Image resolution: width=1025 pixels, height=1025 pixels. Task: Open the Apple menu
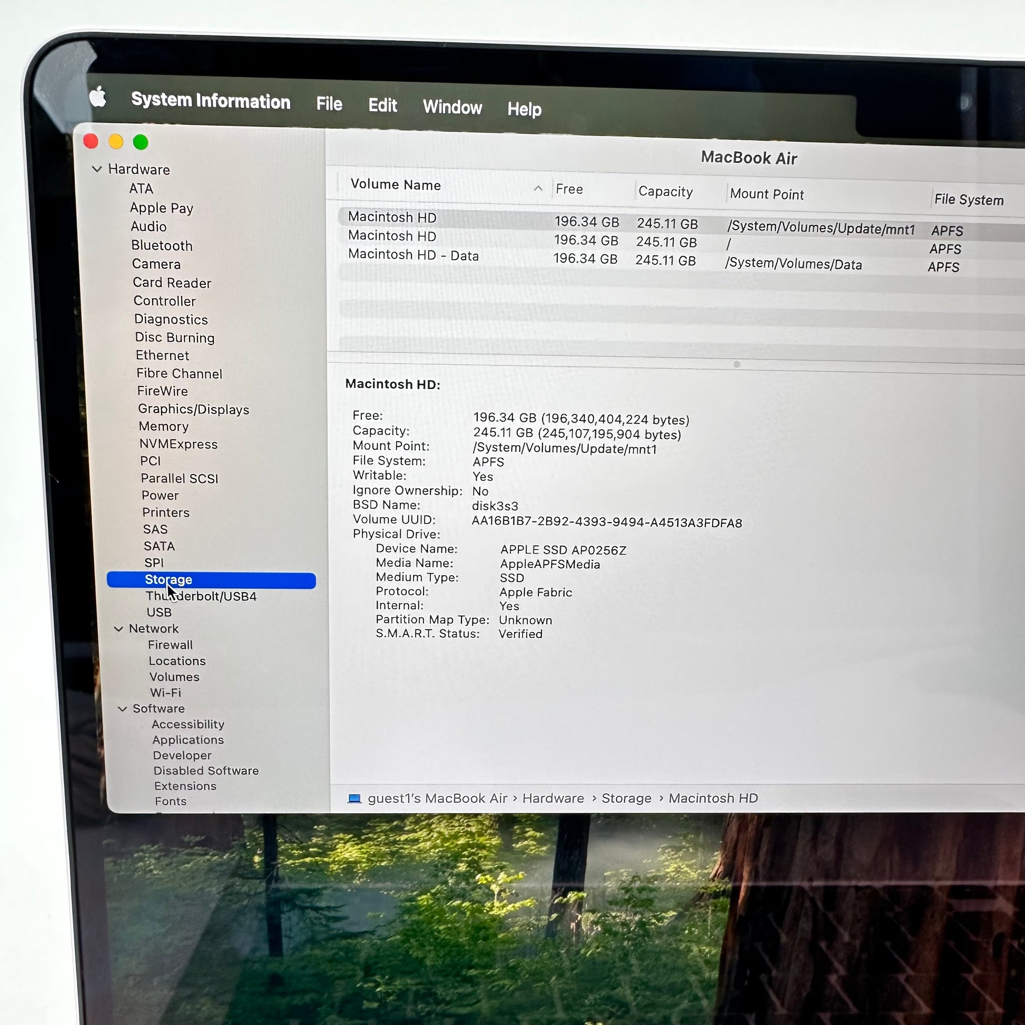pyautogui.click(x=97, y=96)
